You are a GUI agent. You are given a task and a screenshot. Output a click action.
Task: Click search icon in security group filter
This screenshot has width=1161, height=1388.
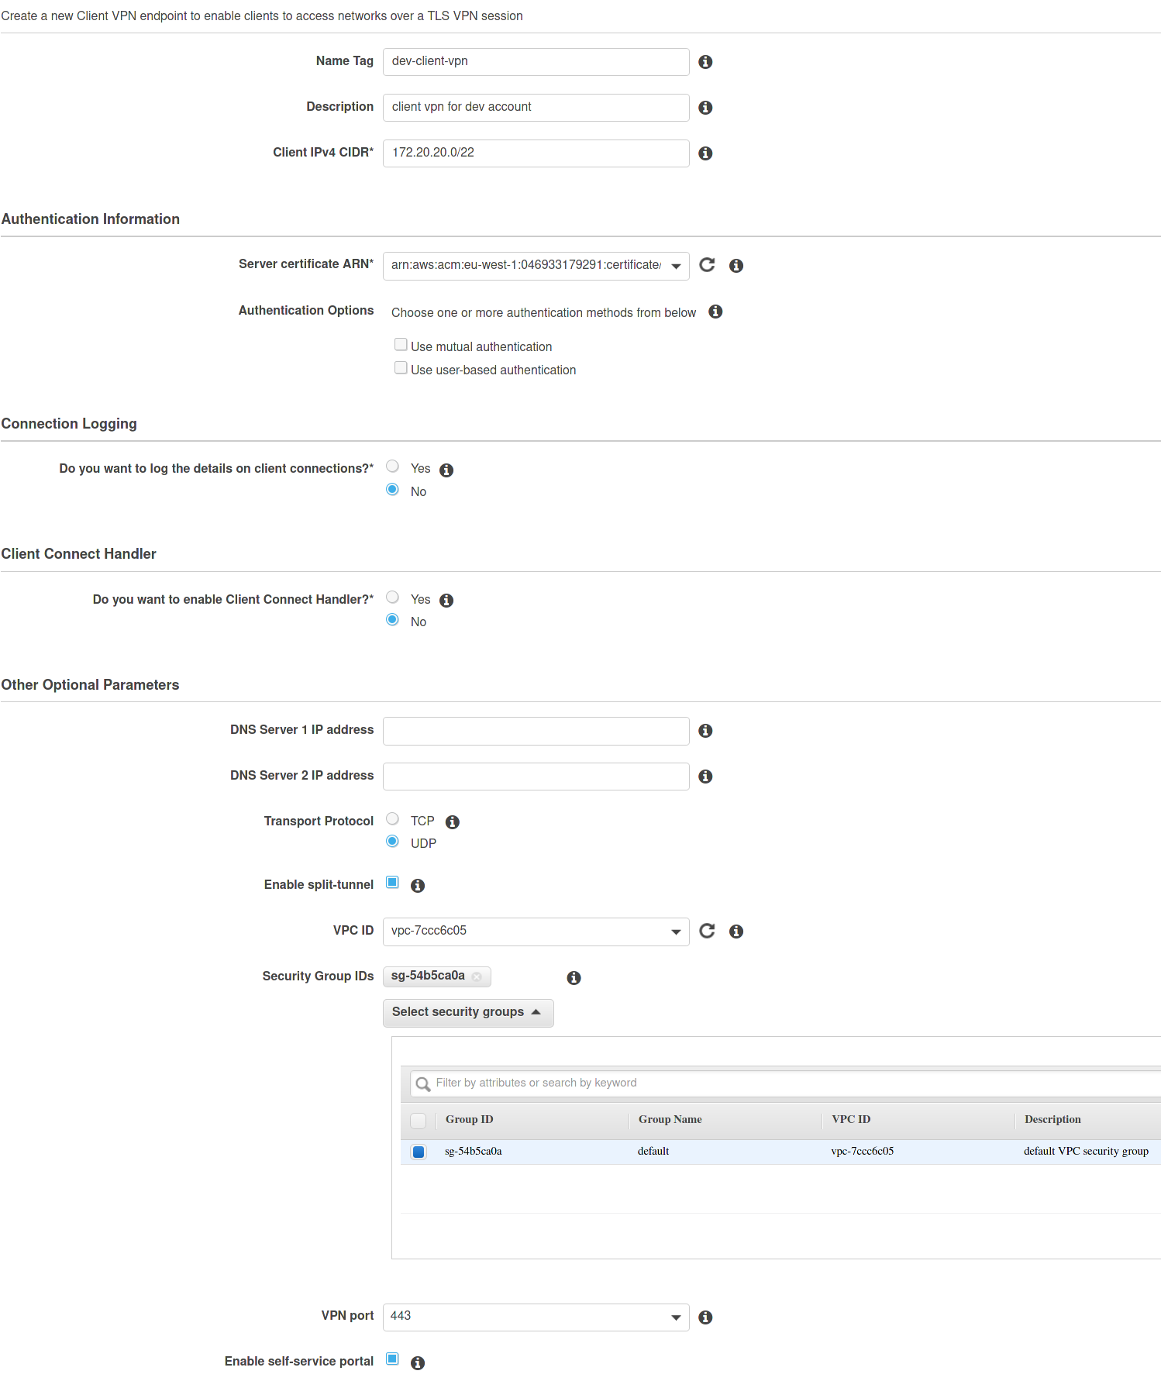click(422, 1083)
